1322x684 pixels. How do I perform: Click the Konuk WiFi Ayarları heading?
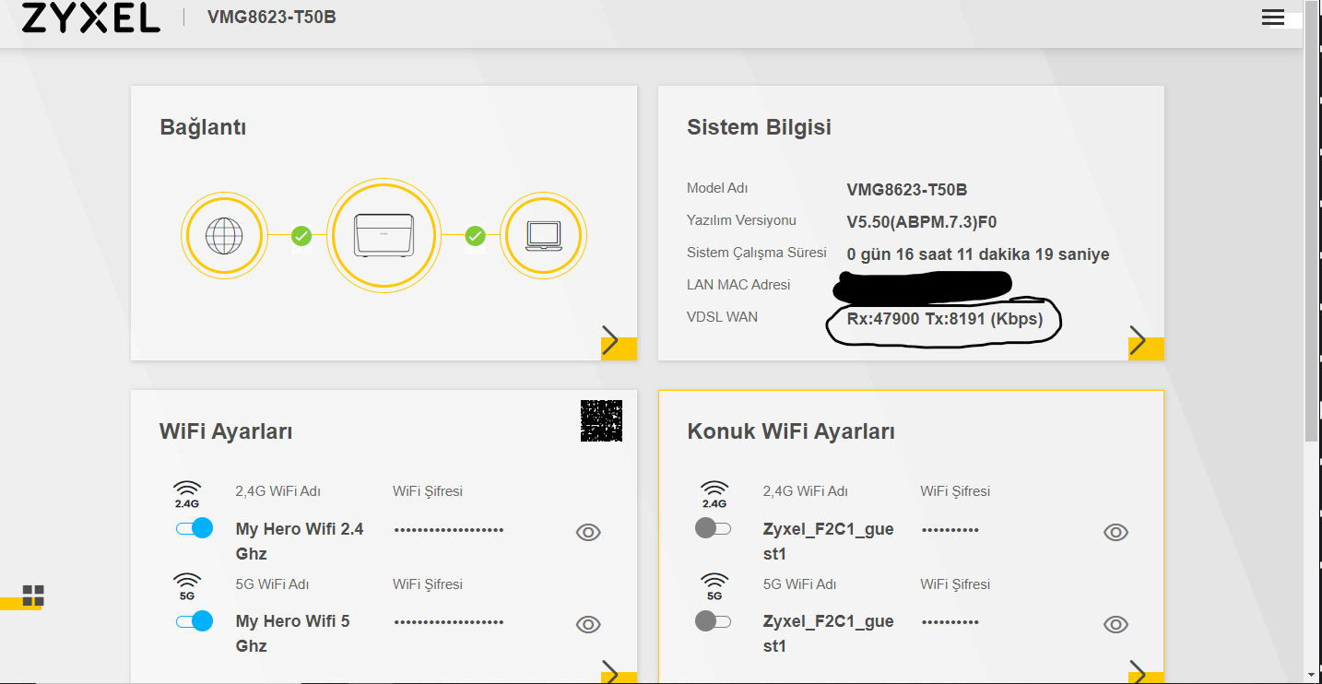791,431
